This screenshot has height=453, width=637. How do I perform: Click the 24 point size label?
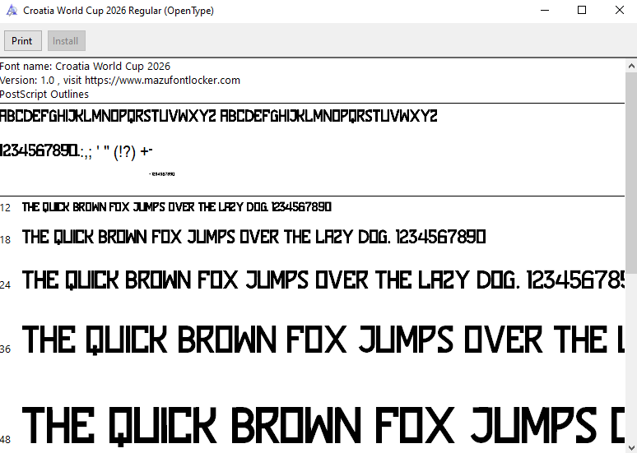coord(6,285)
